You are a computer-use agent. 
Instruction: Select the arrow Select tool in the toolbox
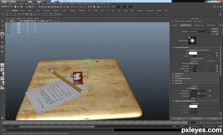(x=2, y=21)
